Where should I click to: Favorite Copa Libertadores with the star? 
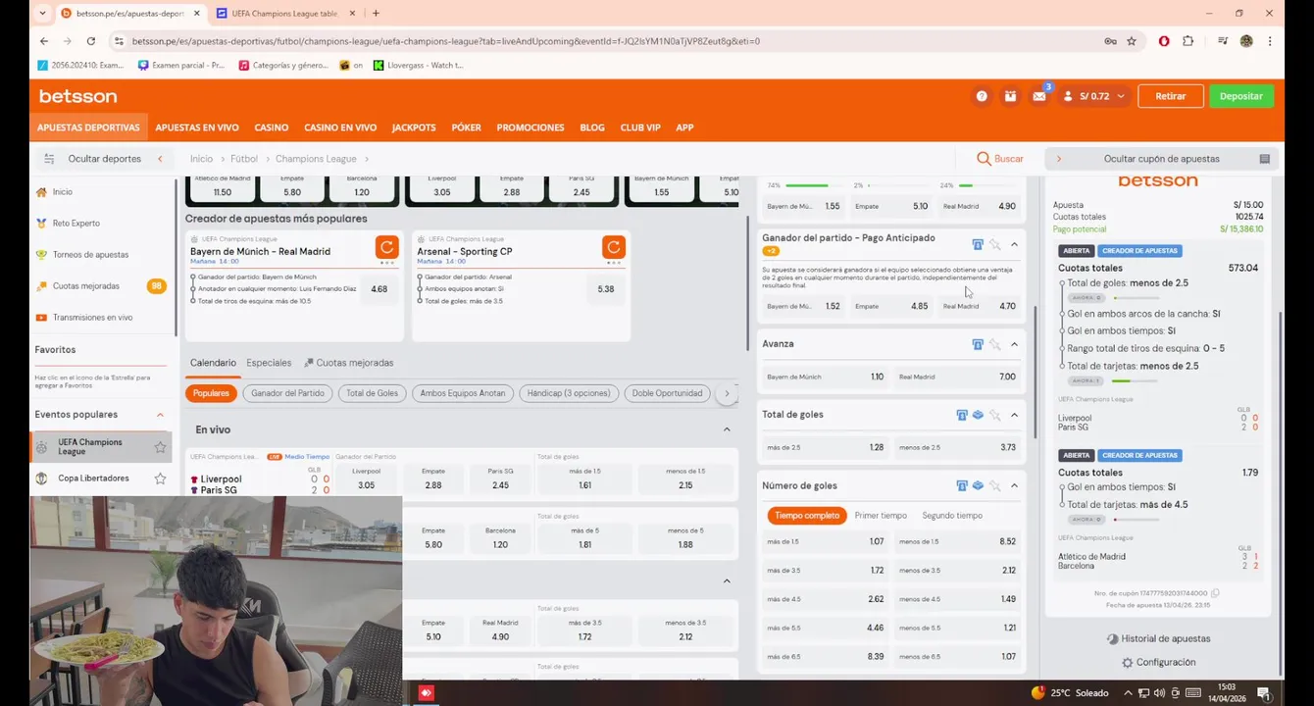[x=160, y=479]
